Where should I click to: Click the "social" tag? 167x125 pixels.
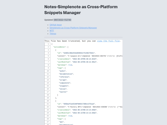[x=63, y=89]
